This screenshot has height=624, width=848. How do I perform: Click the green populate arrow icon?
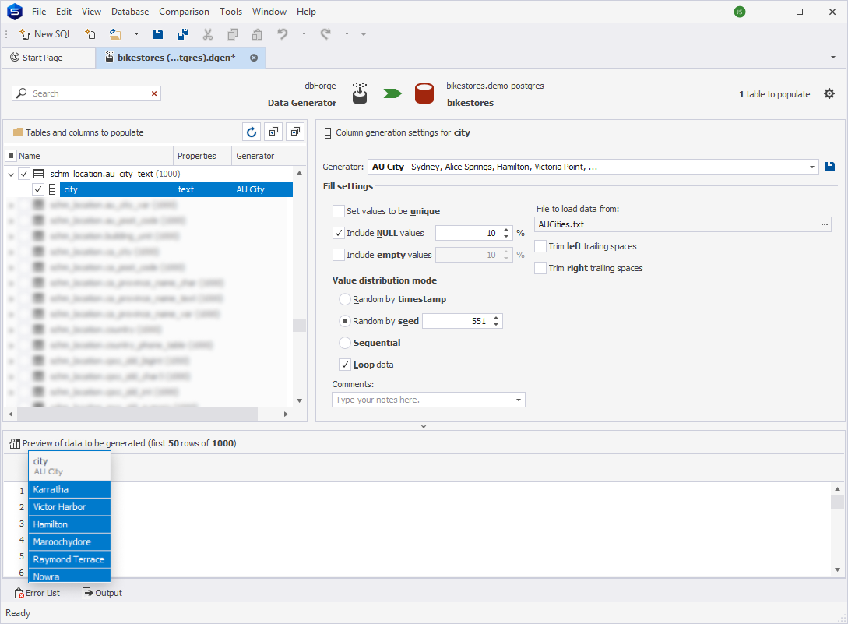click(392, 93)
